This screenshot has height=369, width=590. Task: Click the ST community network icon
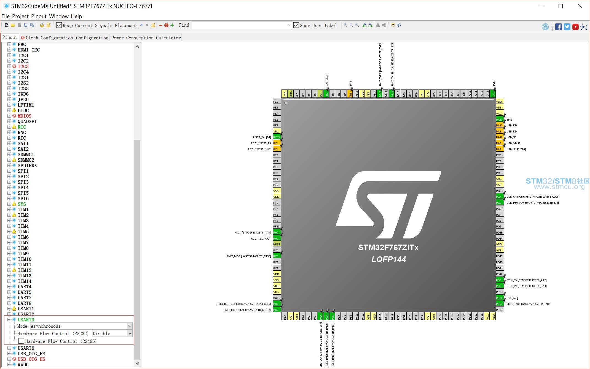[x=584, y=27]
